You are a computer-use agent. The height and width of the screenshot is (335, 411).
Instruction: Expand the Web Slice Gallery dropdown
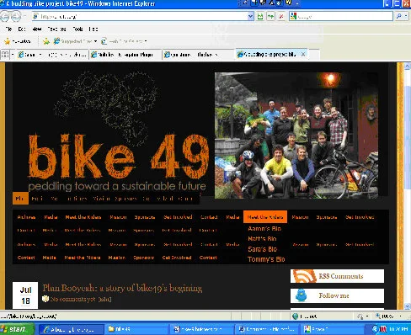146,41
